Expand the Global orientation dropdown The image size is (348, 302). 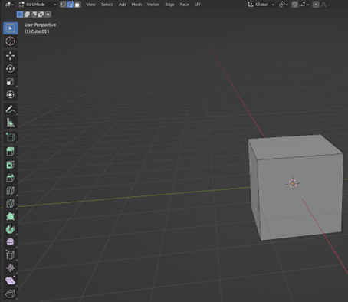click(x=261, y=5)
